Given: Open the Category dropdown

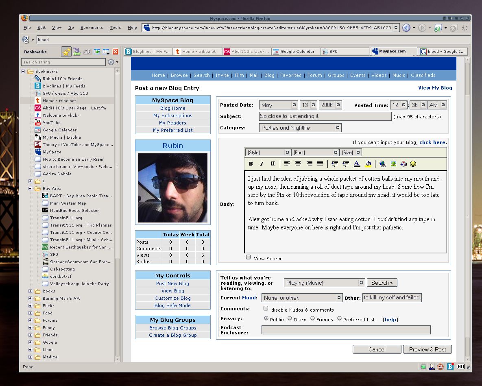Looking at the screenshot, I should pyautogui.click(x=301, y=128).
